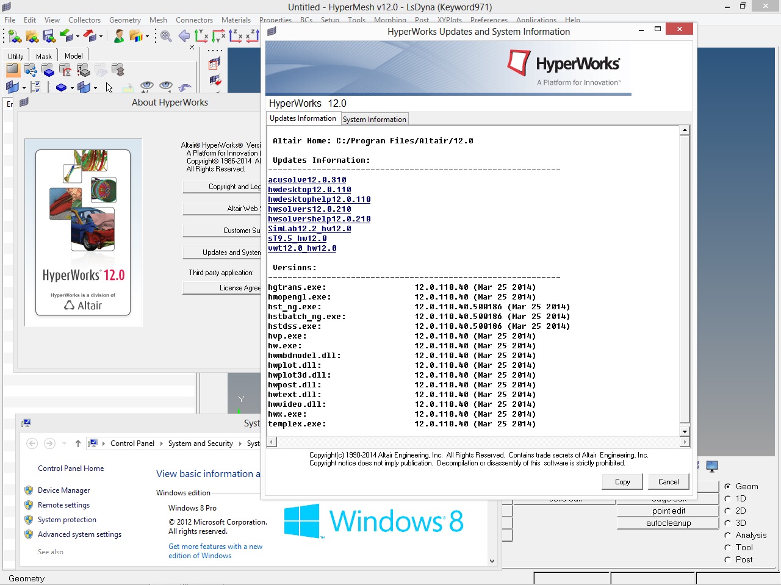
Task: Select the Post radio button
Action: tap(728, 559)
